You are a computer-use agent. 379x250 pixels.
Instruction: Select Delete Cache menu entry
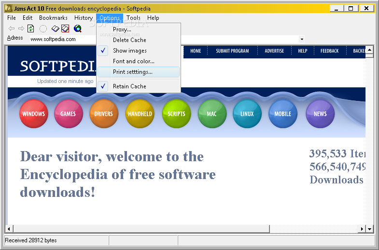click(139, 40)
